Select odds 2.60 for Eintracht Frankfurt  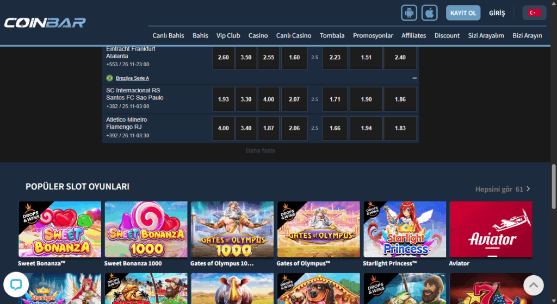coord(223,58)
